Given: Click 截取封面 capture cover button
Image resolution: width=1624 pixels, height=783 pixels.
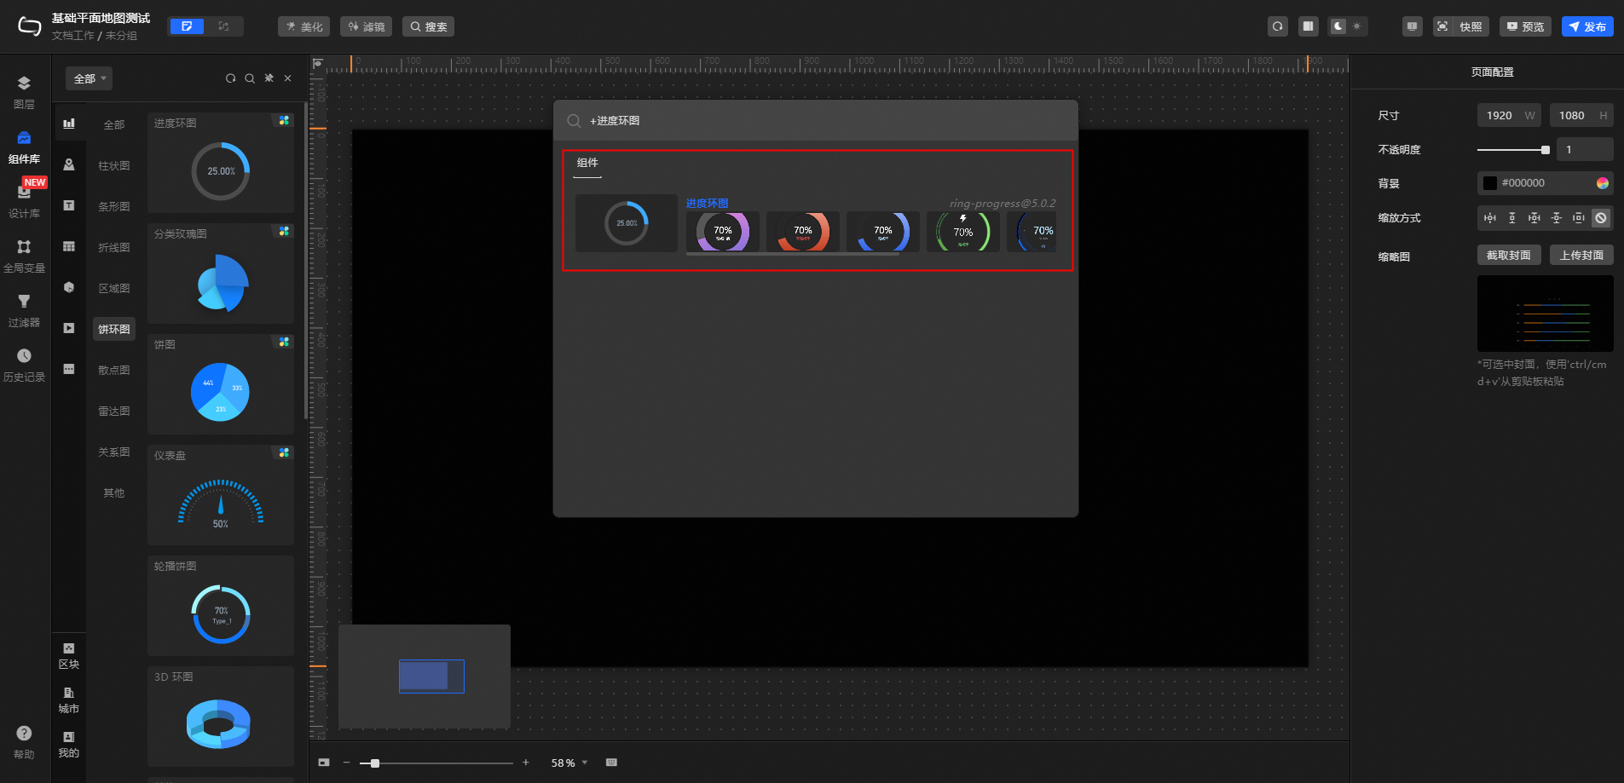Looking at the screenshot, I should (x=1509, y=255).
